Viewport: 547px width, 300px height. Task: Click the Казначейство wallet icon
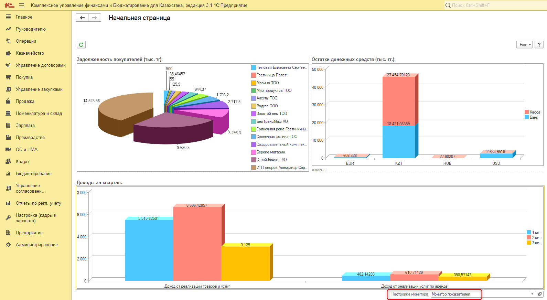(8, 53)
